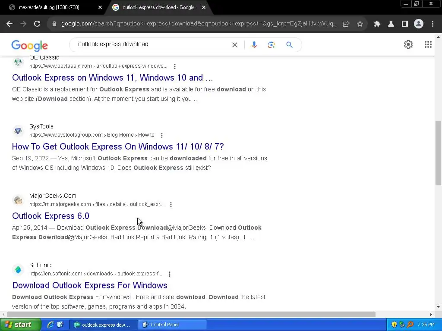The image size is (442, 331).
Task: Click the magnifier tray icon
Action: (x=410, y=325)
